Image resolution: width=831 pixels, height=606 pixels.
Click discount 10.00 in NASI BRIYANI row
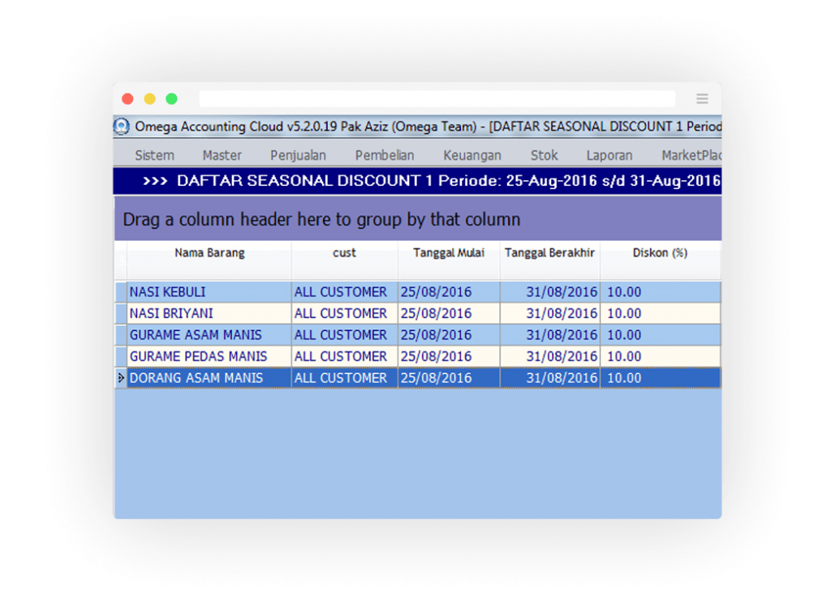661,313
